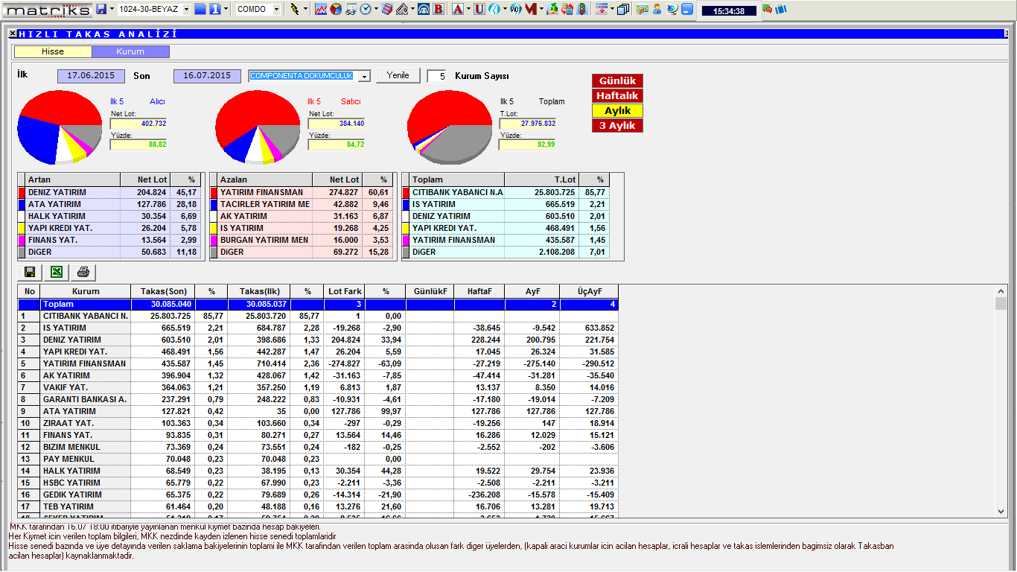
Task: Open the COMPONENTA DOKUMCULUK stock dropdown
Action: click(363, 76)
